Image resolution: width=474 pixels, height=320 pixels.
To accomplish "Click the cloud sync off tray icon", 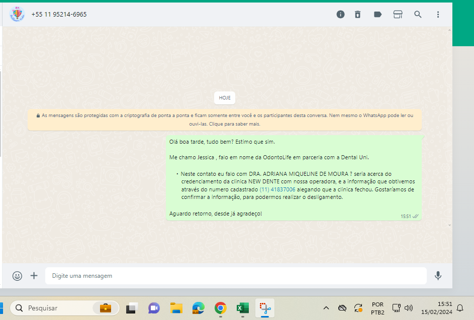I will (342, 308).
